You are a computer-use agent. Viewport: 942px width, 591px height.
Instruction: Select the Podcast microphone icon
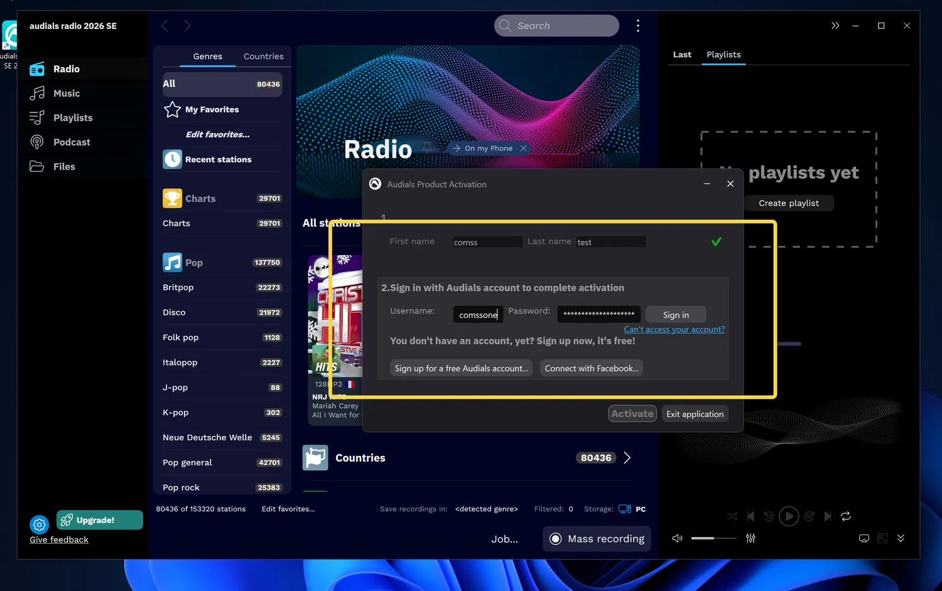37,142
